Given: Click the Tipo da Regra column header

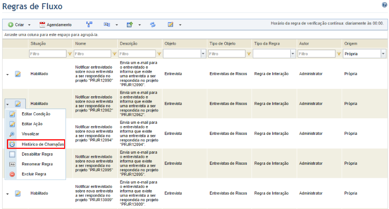Looking at the screenshot, I should [x=275, y=44].
